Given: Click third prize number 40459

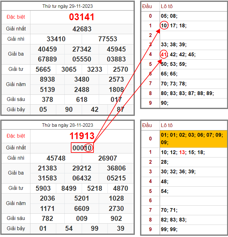Looking at the screenshot, I should click(x=47, y=49).
